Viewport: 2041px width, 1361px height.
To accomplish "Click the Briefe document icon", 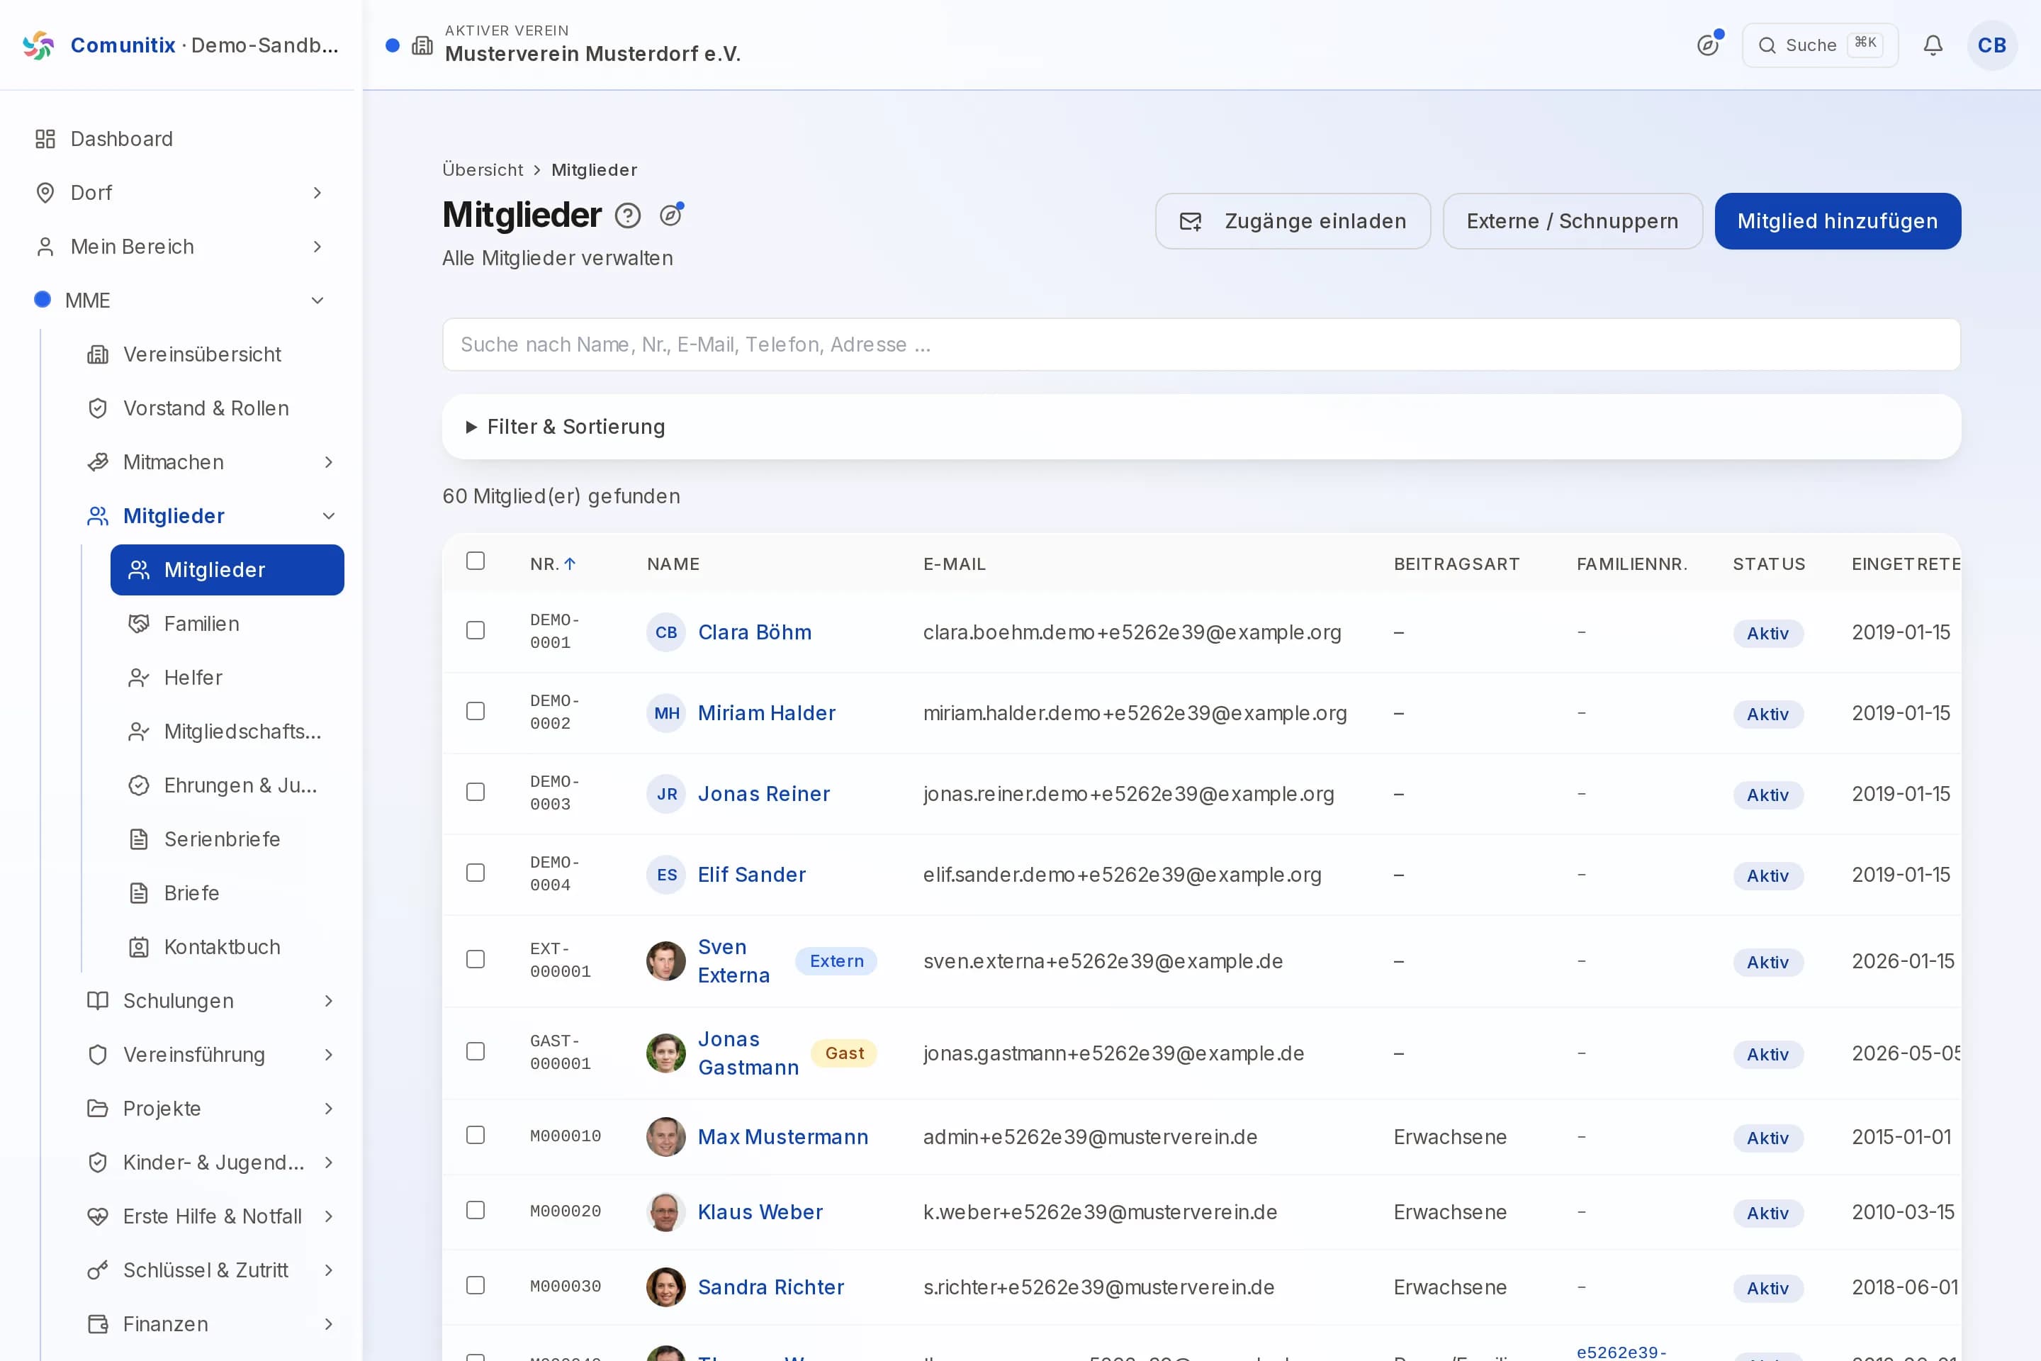I will [x=139, y=892].
